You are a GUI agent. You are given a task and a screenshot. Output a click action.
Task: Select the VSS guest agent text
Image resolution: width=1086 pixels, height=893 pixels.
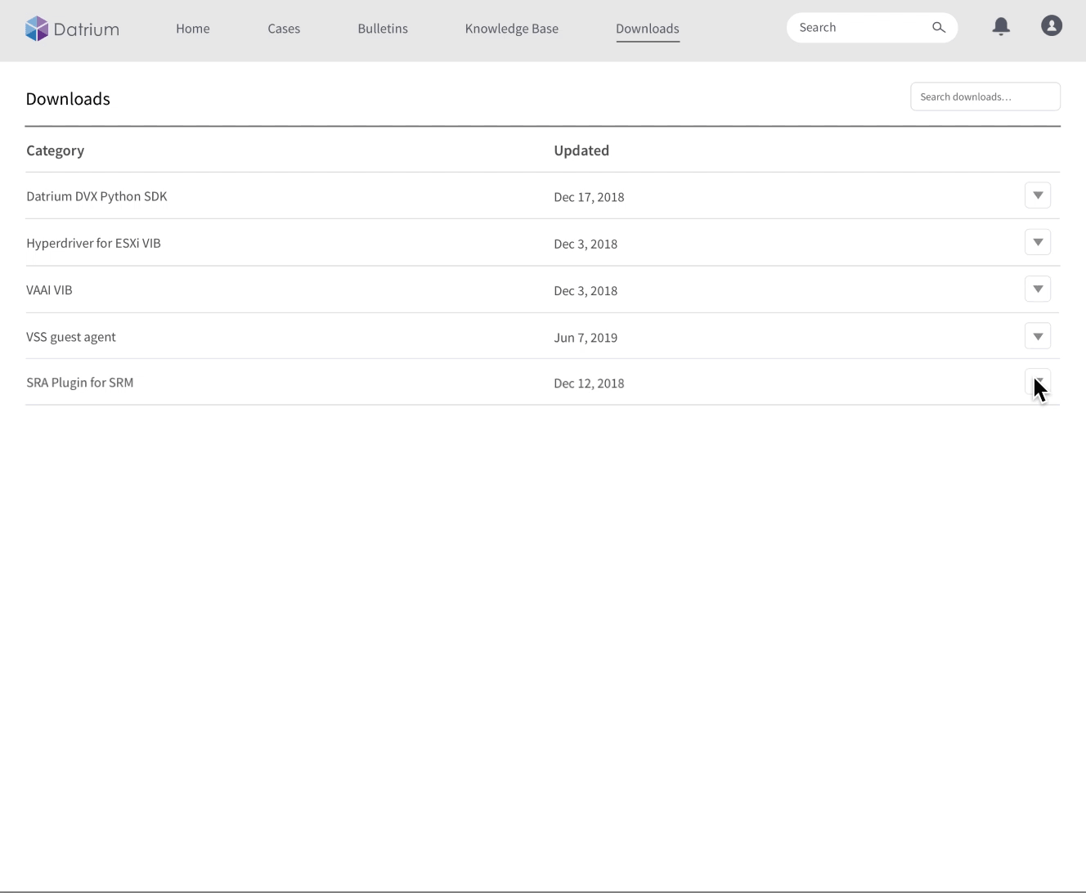(71, 337)
